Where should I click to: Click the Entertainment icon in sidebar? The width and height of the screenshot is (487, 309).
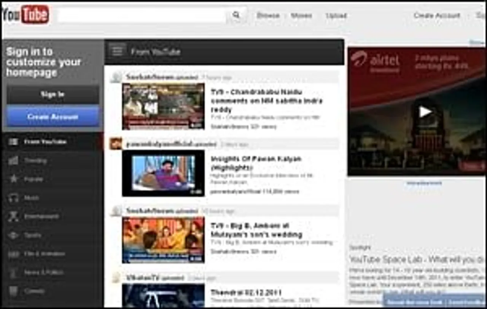click(13, 216)
